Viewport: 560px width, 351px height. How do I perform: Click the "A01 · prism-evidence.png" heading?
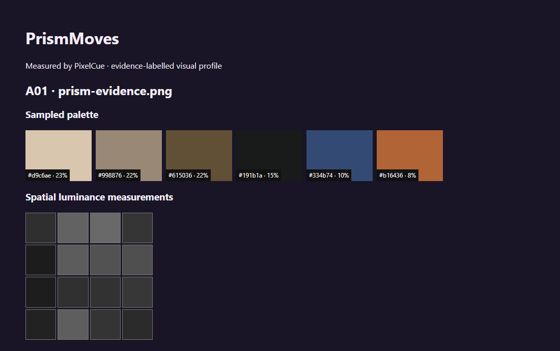click(x=99, y=92)
